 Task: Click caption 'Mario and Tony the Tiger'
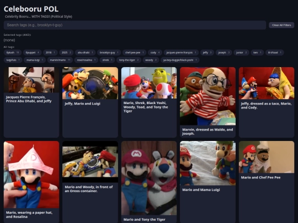144,219
